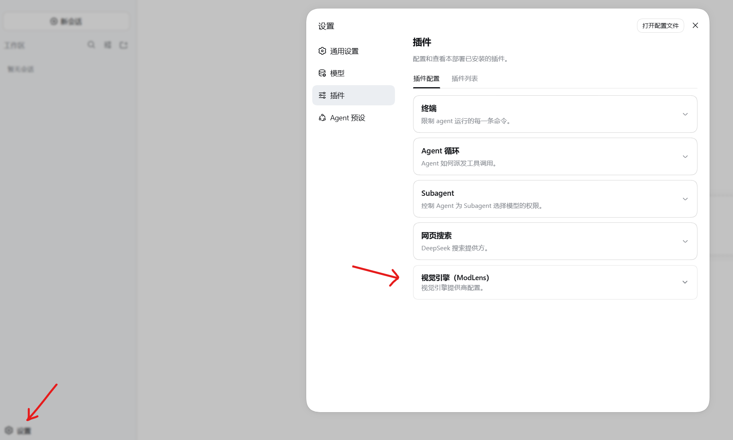Open 通用设置 in the settings sidebar

point(353,51)
